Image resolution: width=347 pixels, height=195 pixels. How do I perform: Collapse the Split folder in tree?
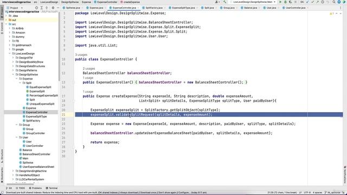pos(20,83)
